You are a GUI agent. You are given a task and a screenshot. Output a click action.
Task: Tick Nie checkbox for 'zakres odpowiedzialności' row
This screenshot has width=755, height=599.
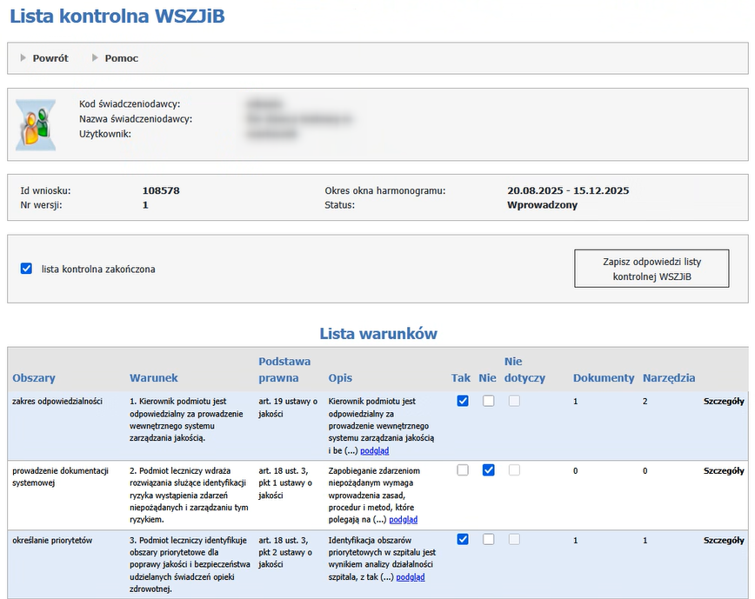pyautogui.click(x=489, y=401)
